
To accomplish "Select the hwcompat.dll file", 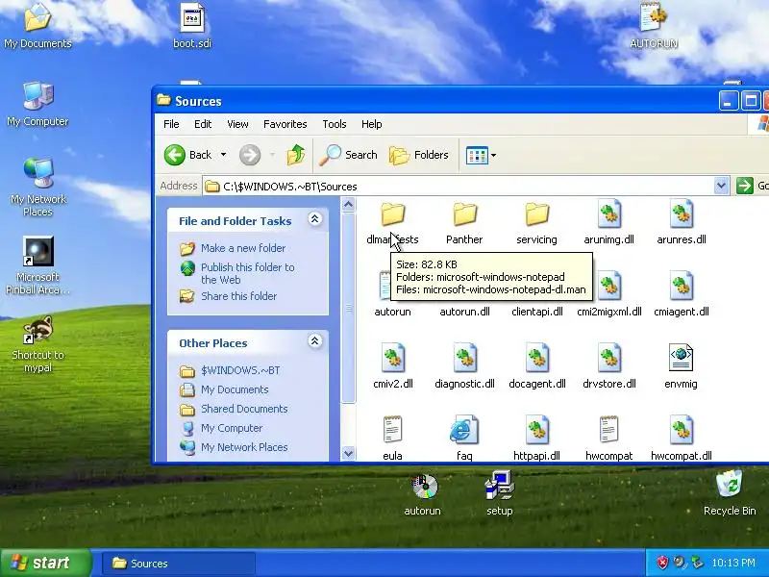I will (x=682, y=439).
